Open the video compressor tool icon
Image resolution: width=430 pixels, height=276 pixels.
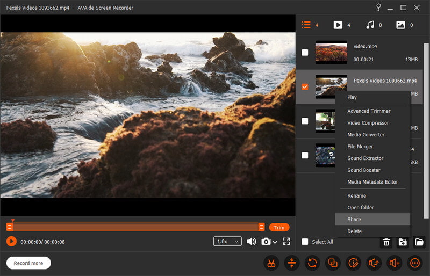click(292, 263)
